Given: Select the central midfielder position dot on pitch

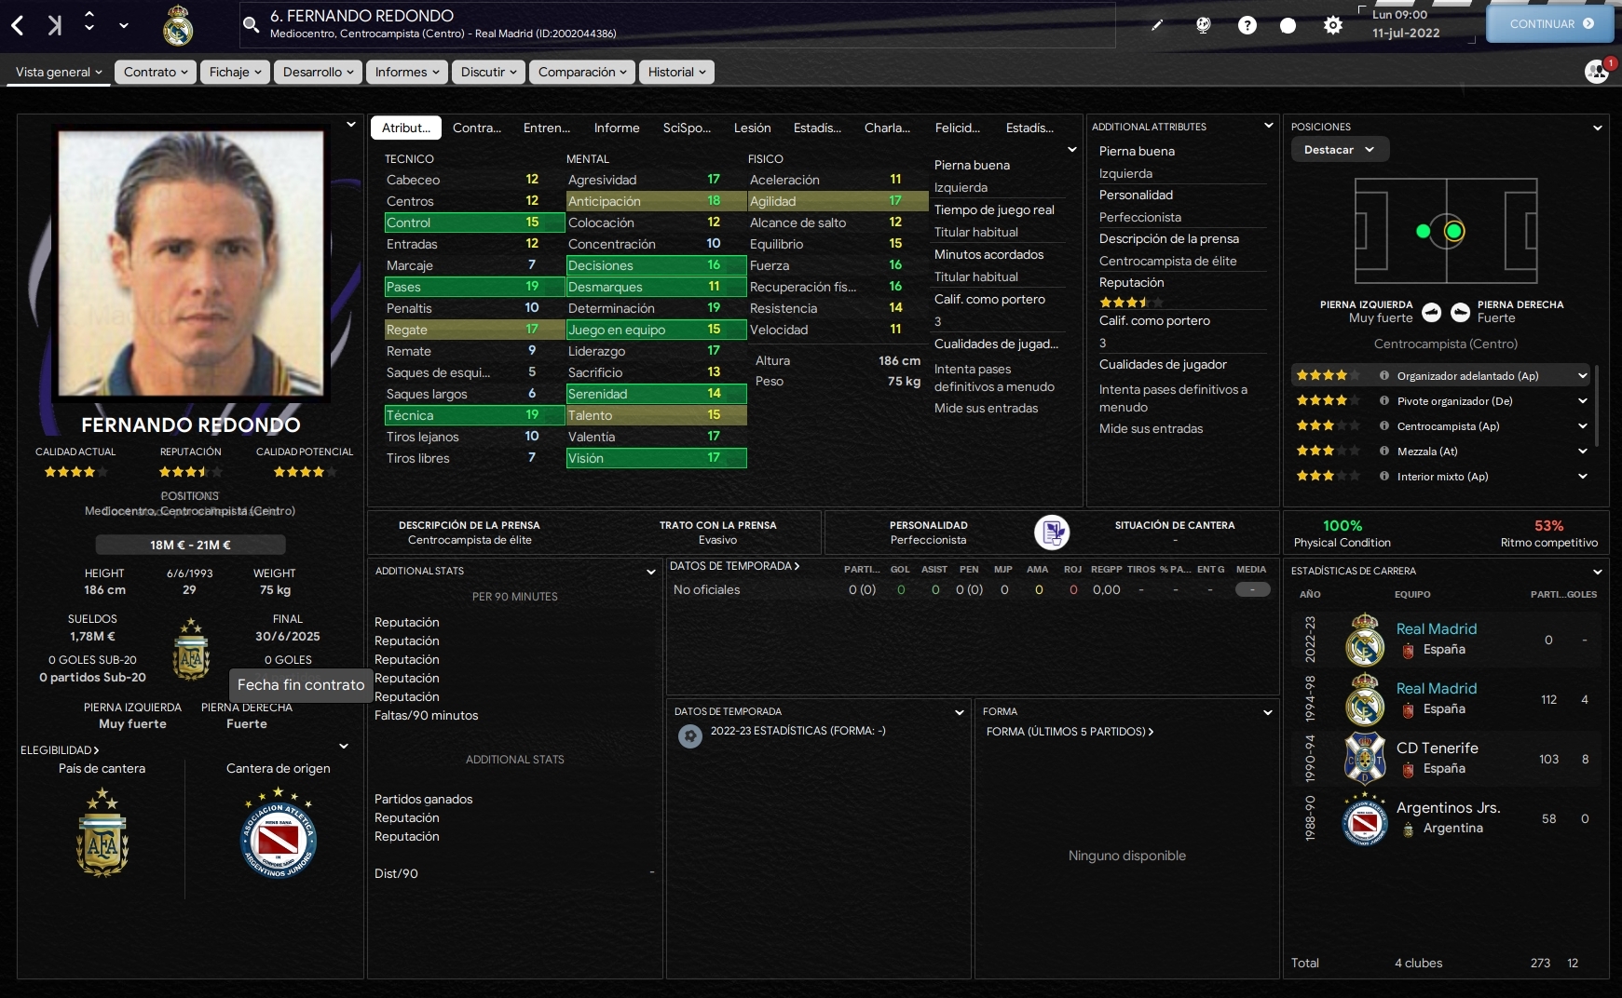Looking at the screenshot, I should point(1454,231).
